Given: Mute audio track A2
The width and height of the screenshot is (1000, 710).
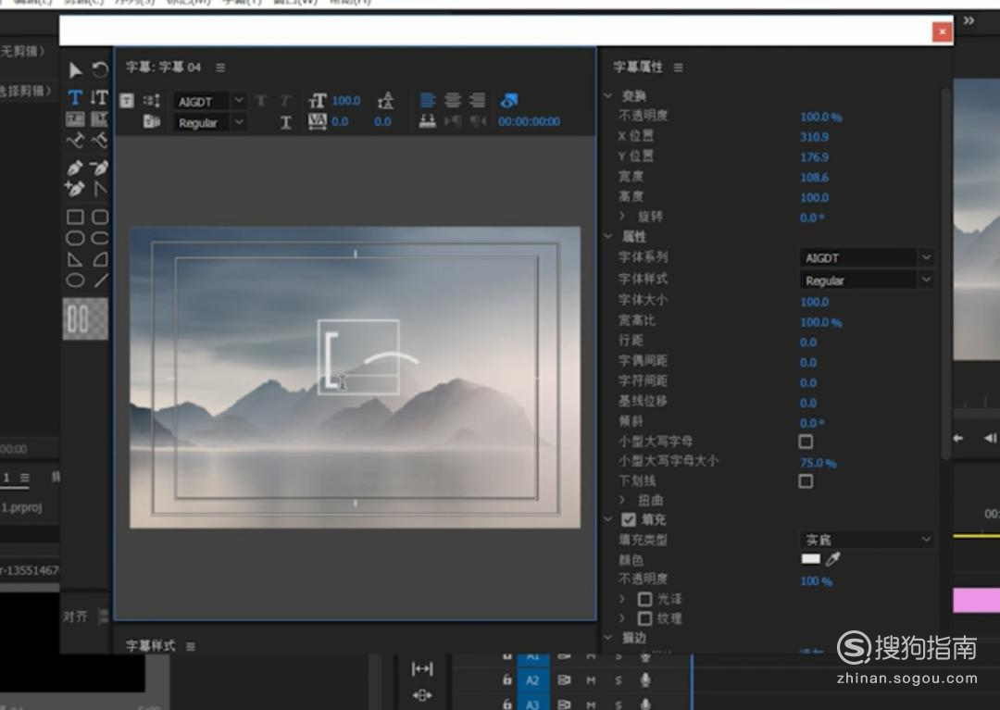Looking at the screenshot, I should point(591,680).
